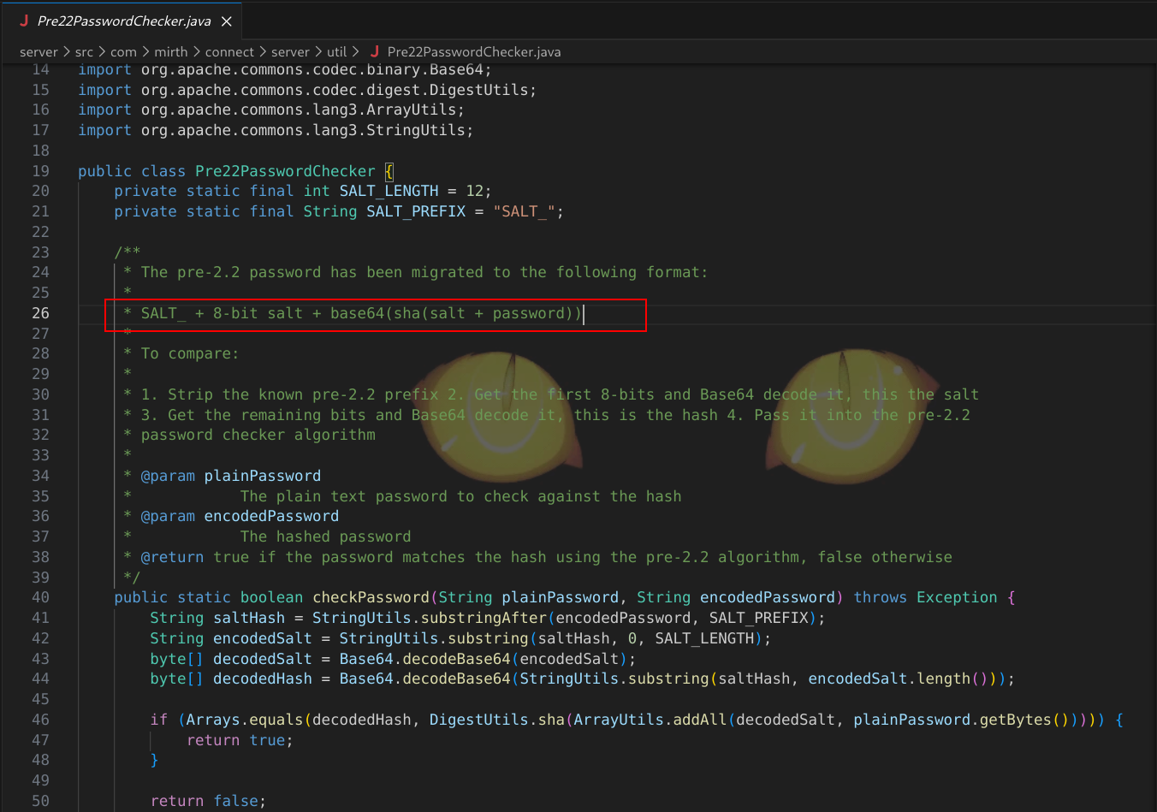Close the Pre22PasswordChecker.java editor tab
Image resolution: width=1157 pixels, height=812 pixels.
pos(227,21)
